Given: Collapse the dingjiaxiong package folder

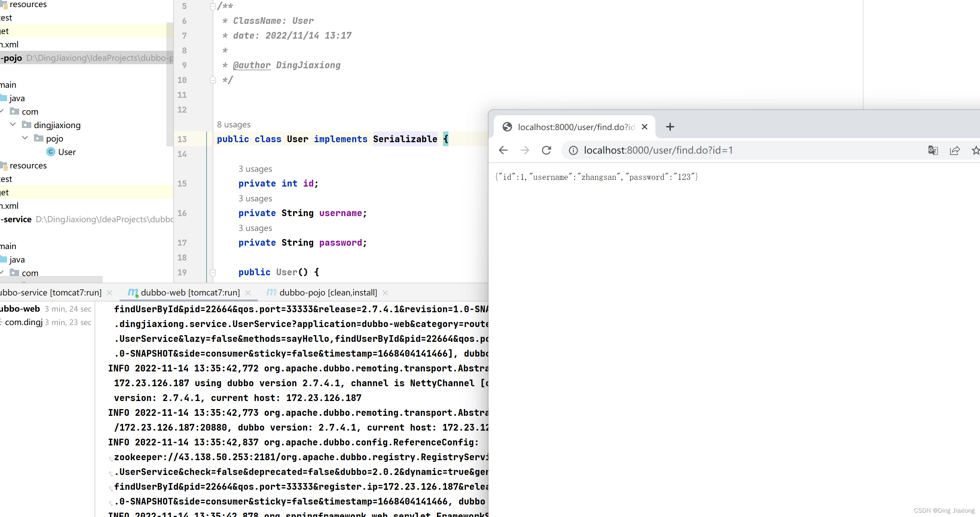Looking at the screenshot, I should click(x=13, y=125).
